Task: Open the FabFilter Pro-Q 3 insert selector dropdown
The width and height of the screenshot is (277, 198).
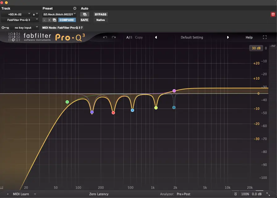Action: coord(20,20)
